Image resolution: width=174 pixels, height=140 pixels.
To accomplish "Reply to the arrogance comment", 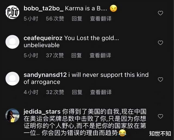I will (x=77, y=92).
